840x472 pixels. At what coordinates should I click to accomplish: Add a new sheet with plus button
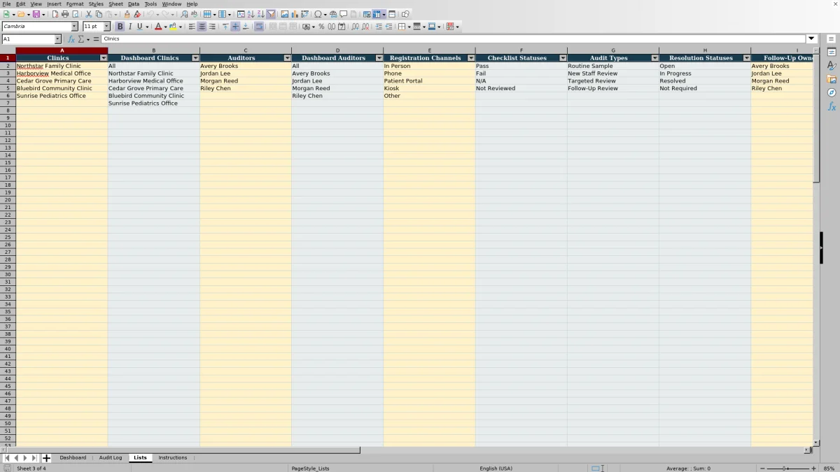46,459
